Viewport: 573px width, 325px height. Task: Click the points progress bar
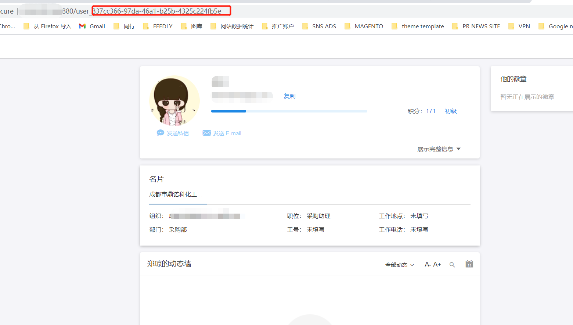coord(289,111)
